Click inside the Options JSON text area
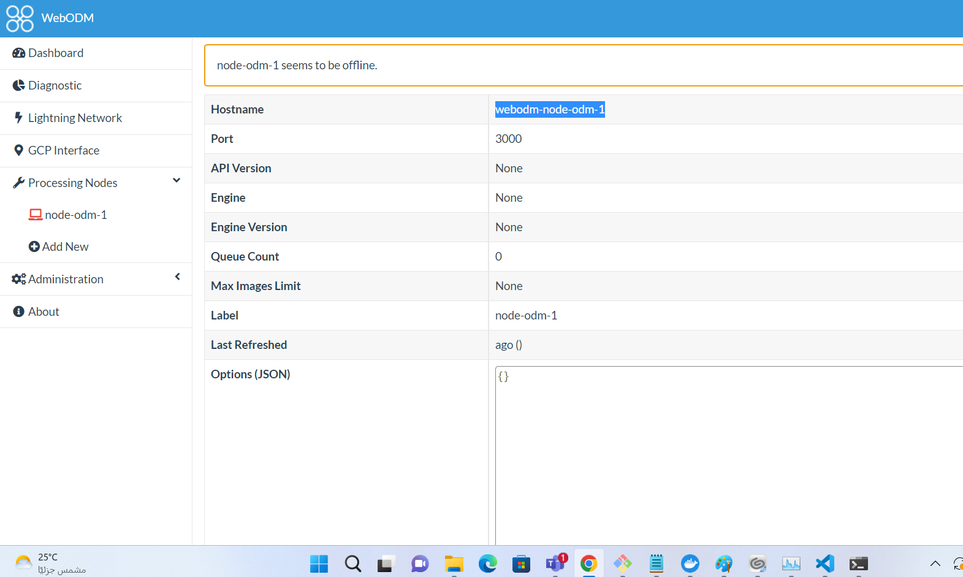This screenshot has width=963, height=577. point(723,454)
